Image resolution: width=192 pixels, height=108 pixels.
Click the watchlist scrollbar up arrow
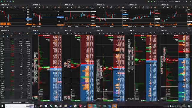pyautogui.click(x=31, y=41)
